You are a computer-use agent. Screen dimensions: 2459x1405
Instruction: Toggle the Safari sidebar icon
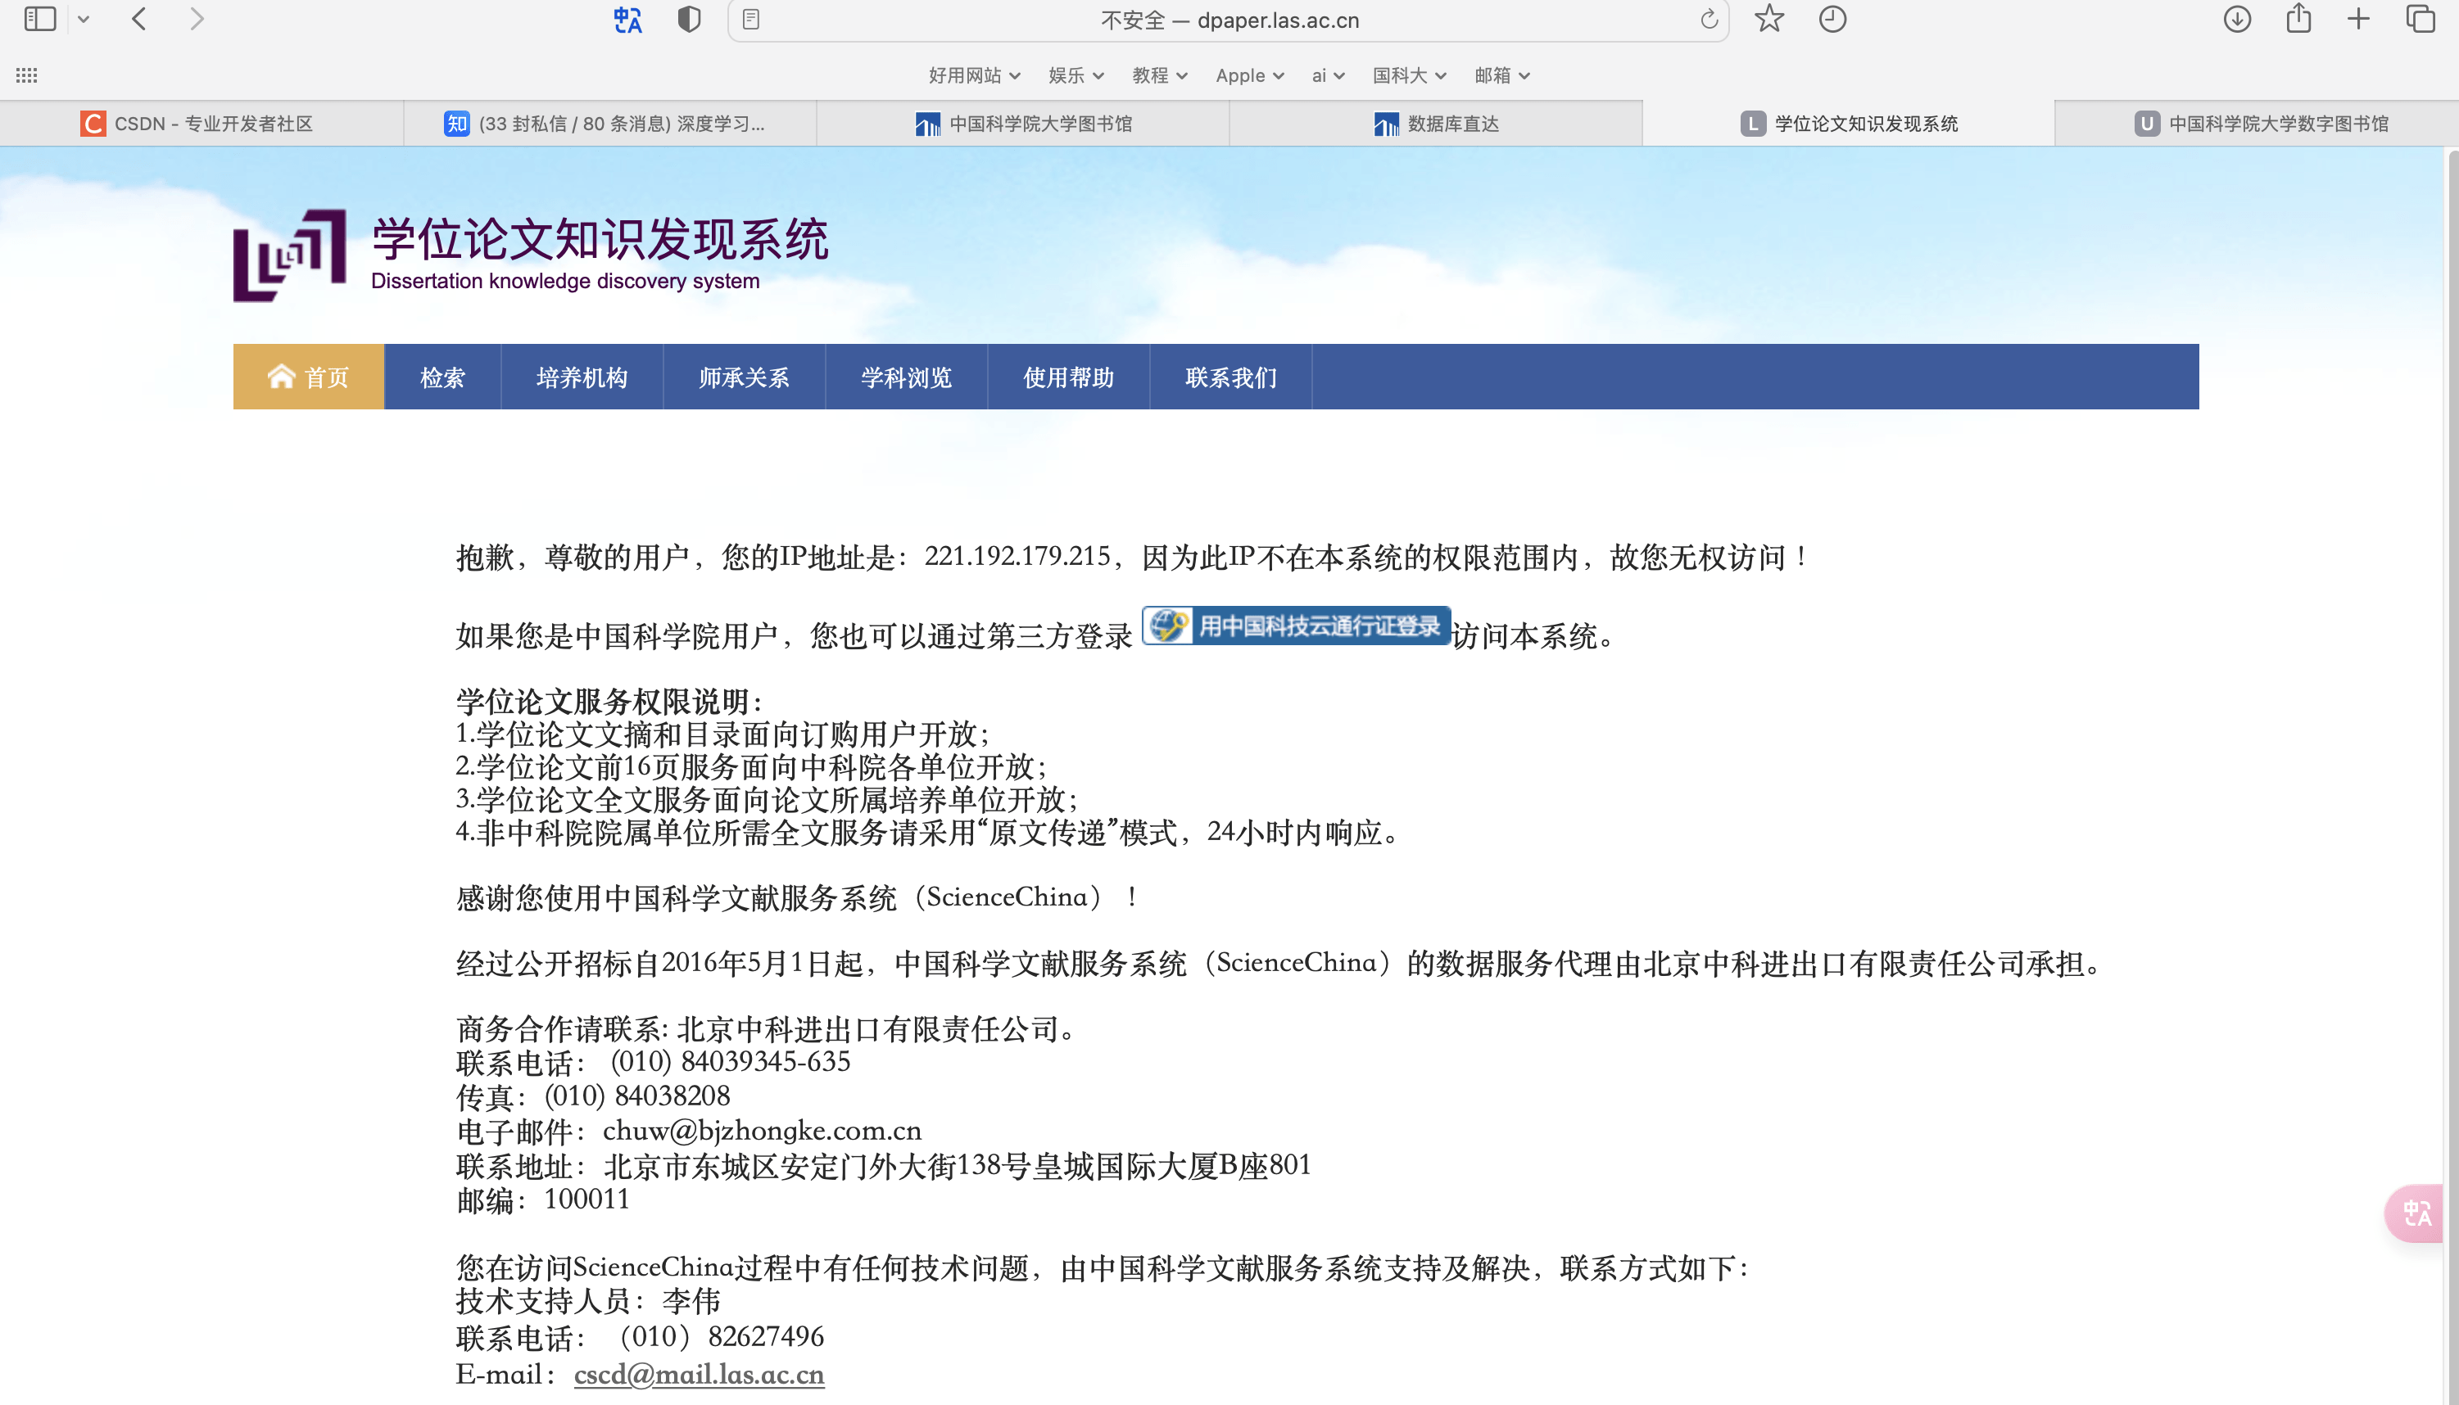(x=39, y=20)
